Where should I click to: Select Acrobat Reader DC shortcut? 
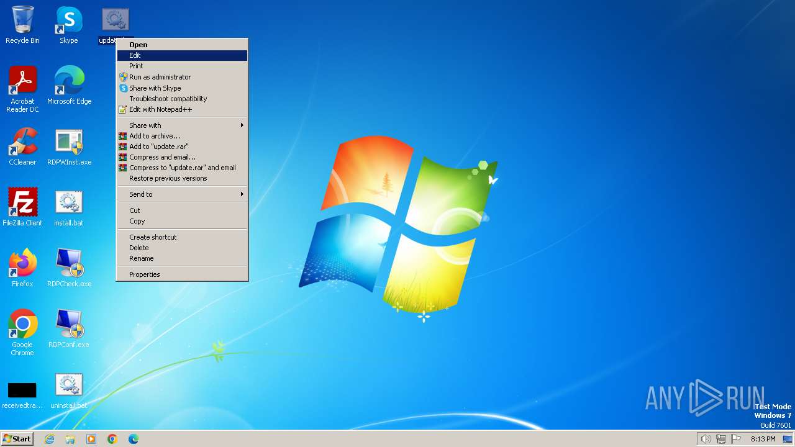pos(22,89)
